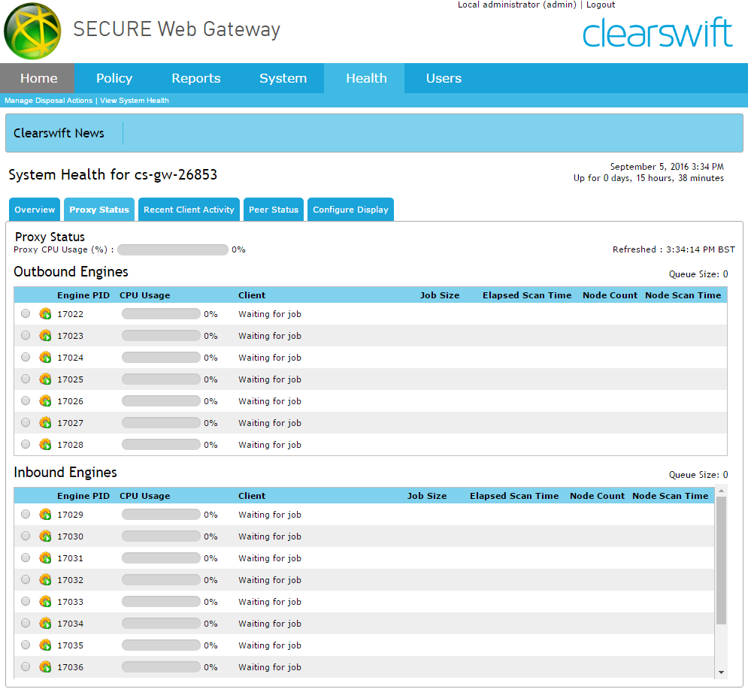This screenshot has width=748, height=689.
Task: Click the CPU usage bar for engine 17022
Action: [x=161, y=314]
